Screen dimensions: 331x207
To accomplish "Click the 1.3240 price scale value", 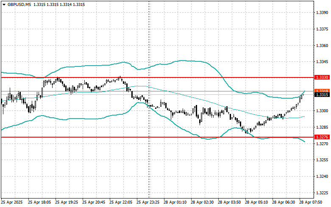I will [x=322, y=177].
